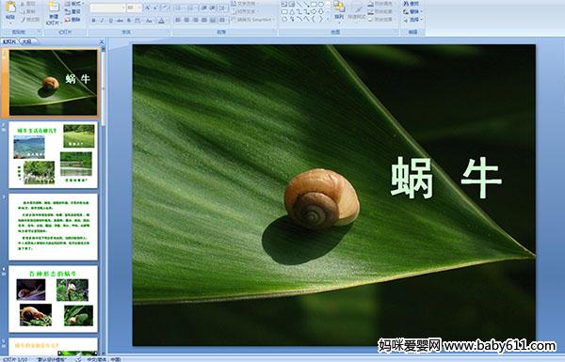The width and height of the screenshot is (565, 362).
Task: Select the Format Painter brush
Action: tap(23, 20)
